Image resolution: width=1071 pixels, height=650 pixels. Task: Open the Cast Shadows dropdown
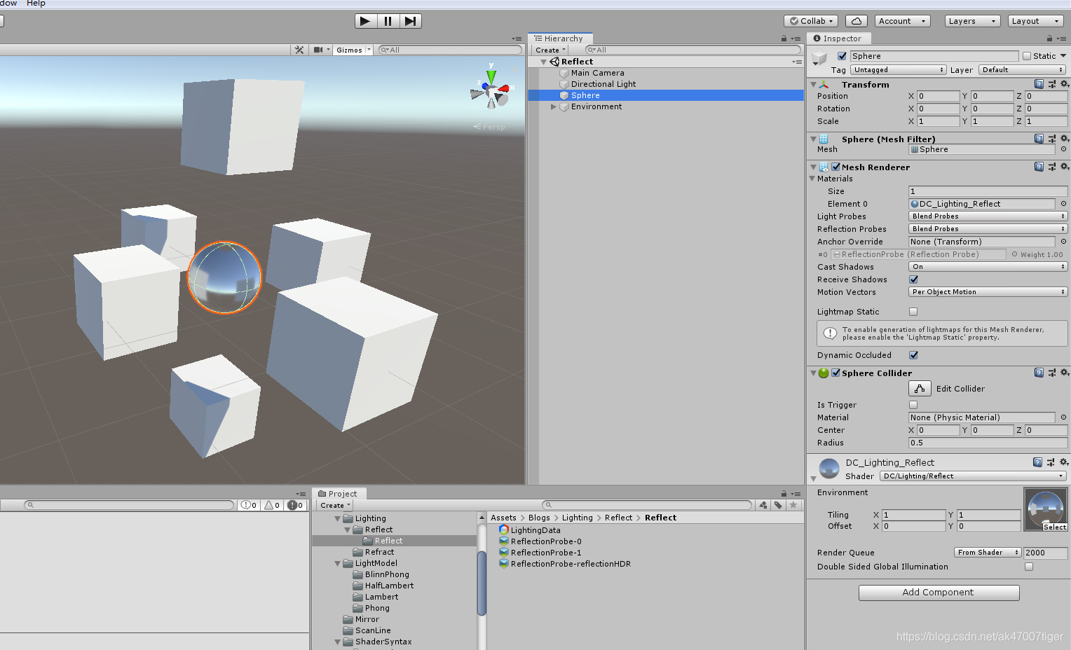click(x=987, y=266)
